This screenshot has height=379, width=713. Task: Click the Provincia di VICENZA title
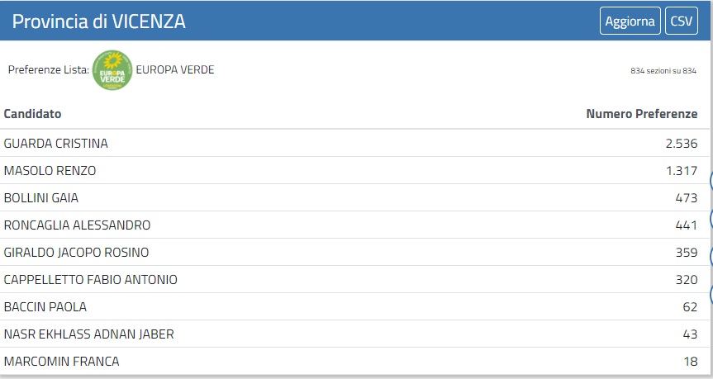tap(98, 22)
